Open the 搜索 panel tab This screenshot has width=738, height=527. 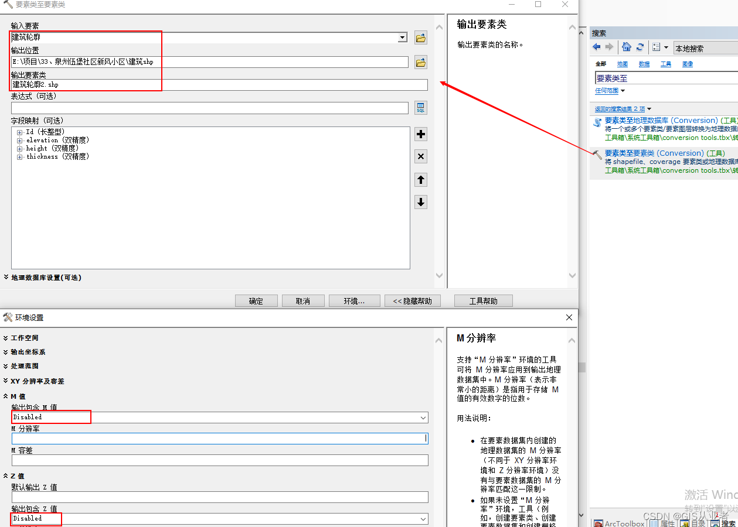tap(723, 523)
